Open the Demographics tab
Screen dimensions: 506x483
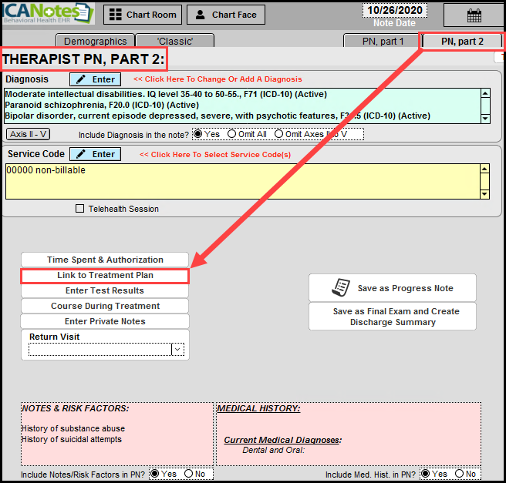(x=95, y=41)
